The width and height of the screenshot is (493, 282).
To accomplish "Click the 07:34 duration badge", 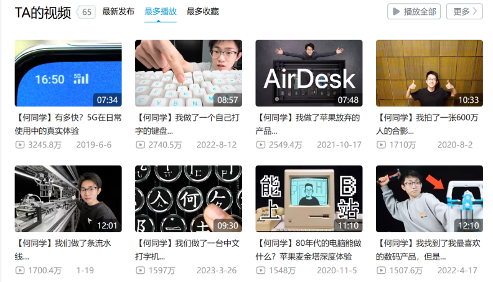I will (107, 100).
